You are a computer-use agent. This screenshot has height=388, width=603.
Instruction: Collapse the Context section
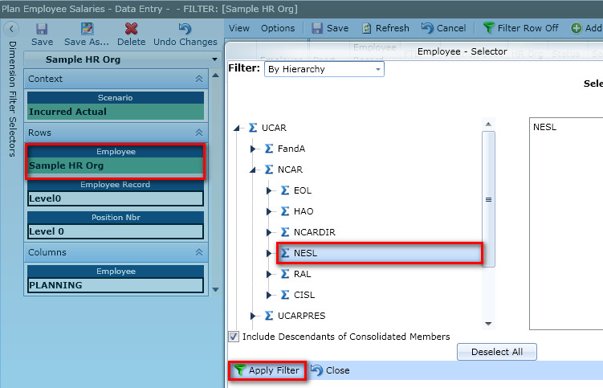[199, 79]
